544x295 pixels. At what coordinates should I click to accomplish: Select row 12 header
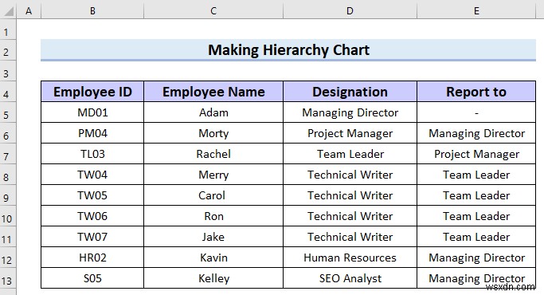[8, 258]
